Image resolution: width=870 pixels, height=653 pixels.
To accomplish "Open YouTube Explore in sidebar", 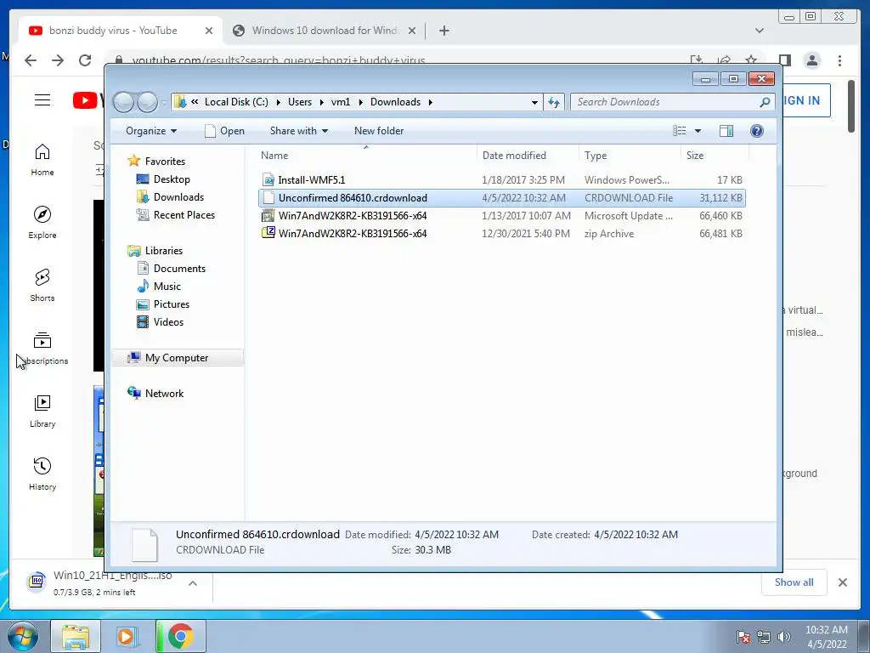I will pos(42,223).
